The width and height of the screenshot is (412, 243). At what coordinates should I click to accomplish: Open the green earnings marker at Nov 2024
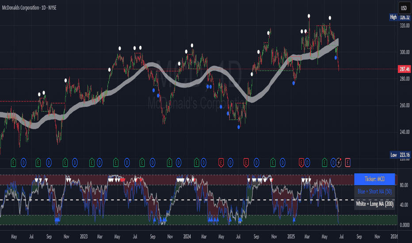coord(273,163)
